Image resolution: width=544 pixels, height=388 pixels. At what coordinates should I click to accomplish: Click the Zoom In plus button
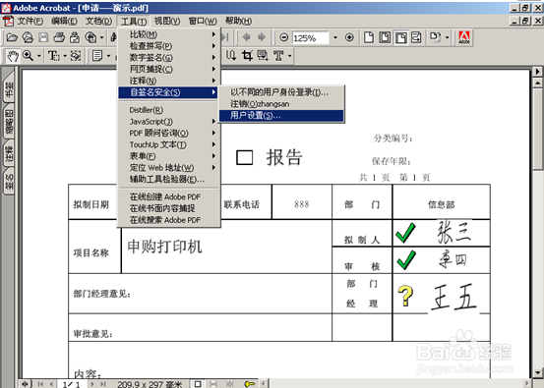pyautogui.click(x=349, y=37)
